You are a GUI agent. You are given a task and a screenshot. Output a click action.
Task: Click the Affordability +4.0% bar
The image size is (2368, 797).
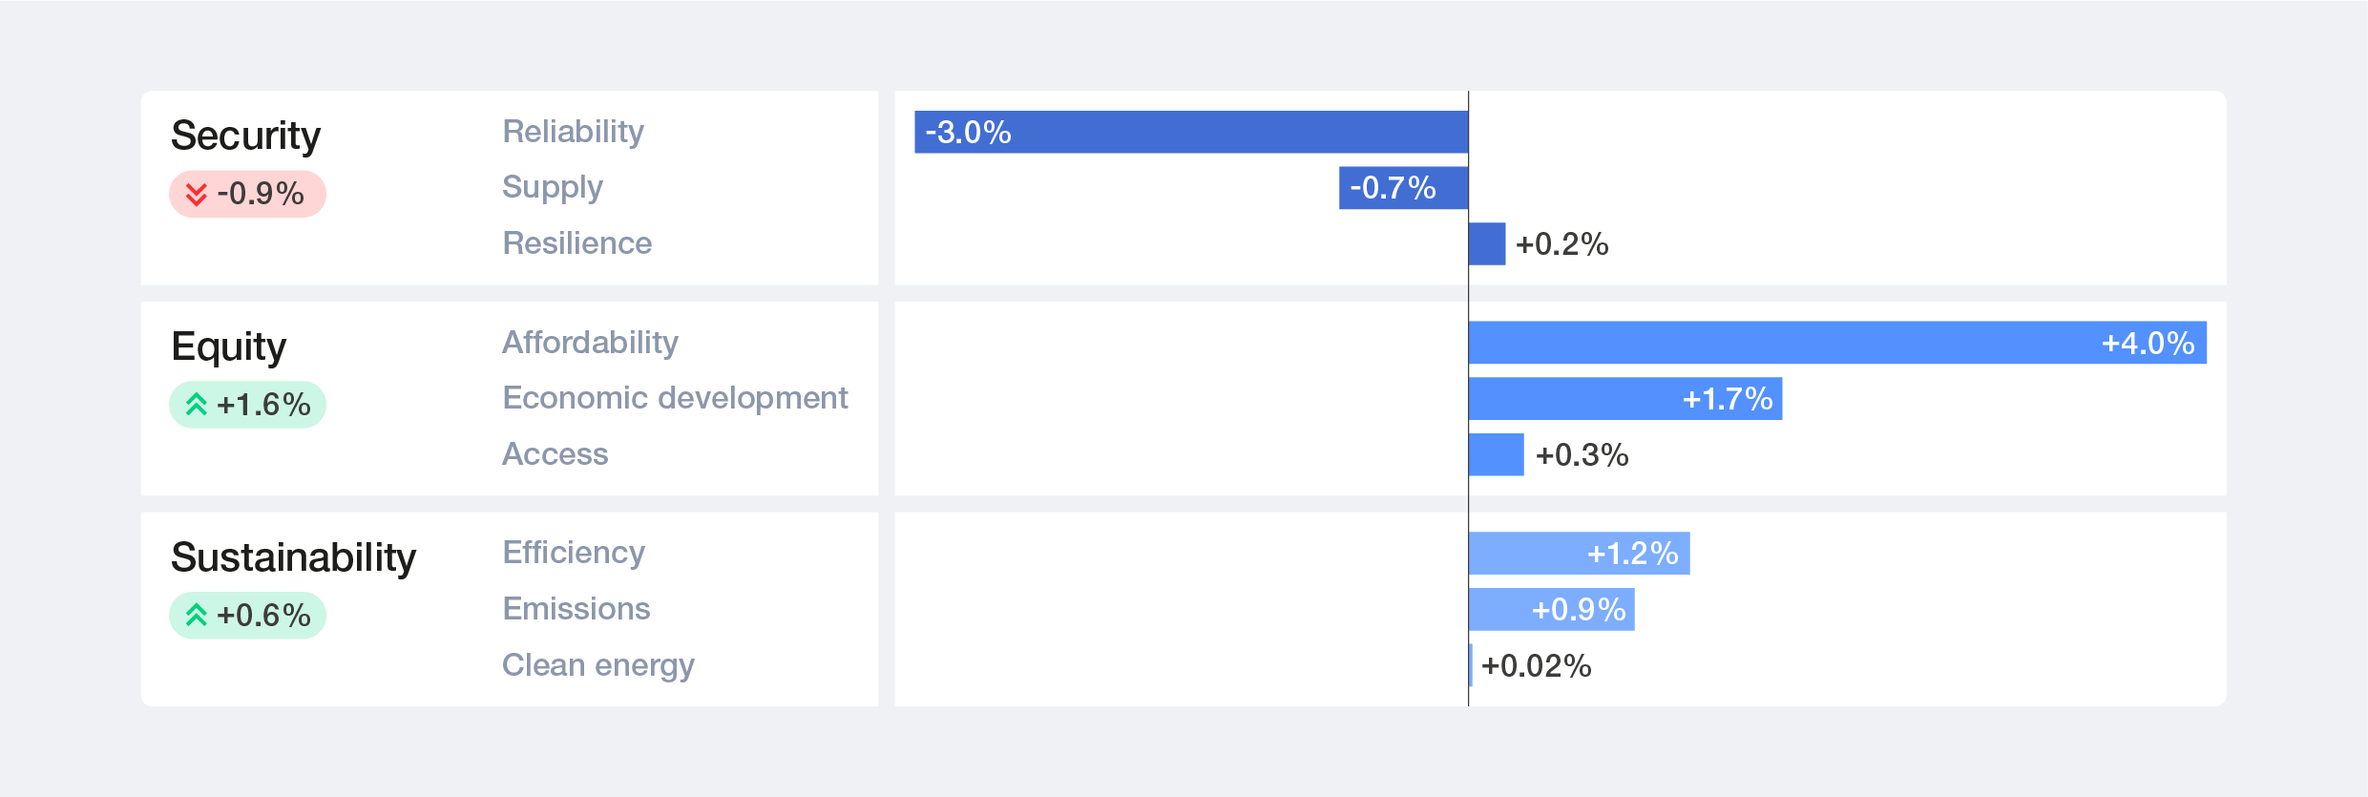tap(1837, 343)
